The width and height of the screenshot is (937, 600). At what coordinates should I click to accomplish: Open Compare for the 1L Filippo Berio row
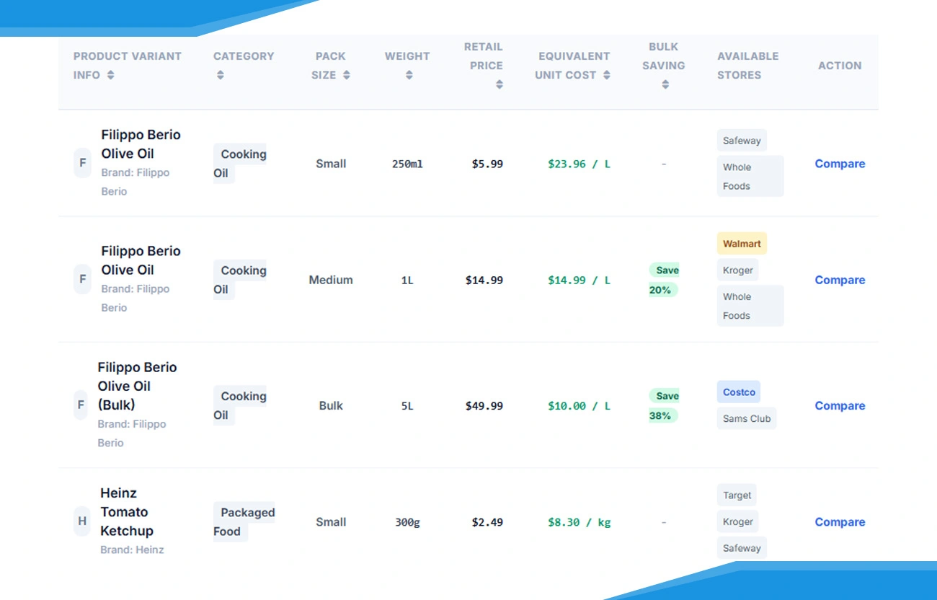[840, 280]
